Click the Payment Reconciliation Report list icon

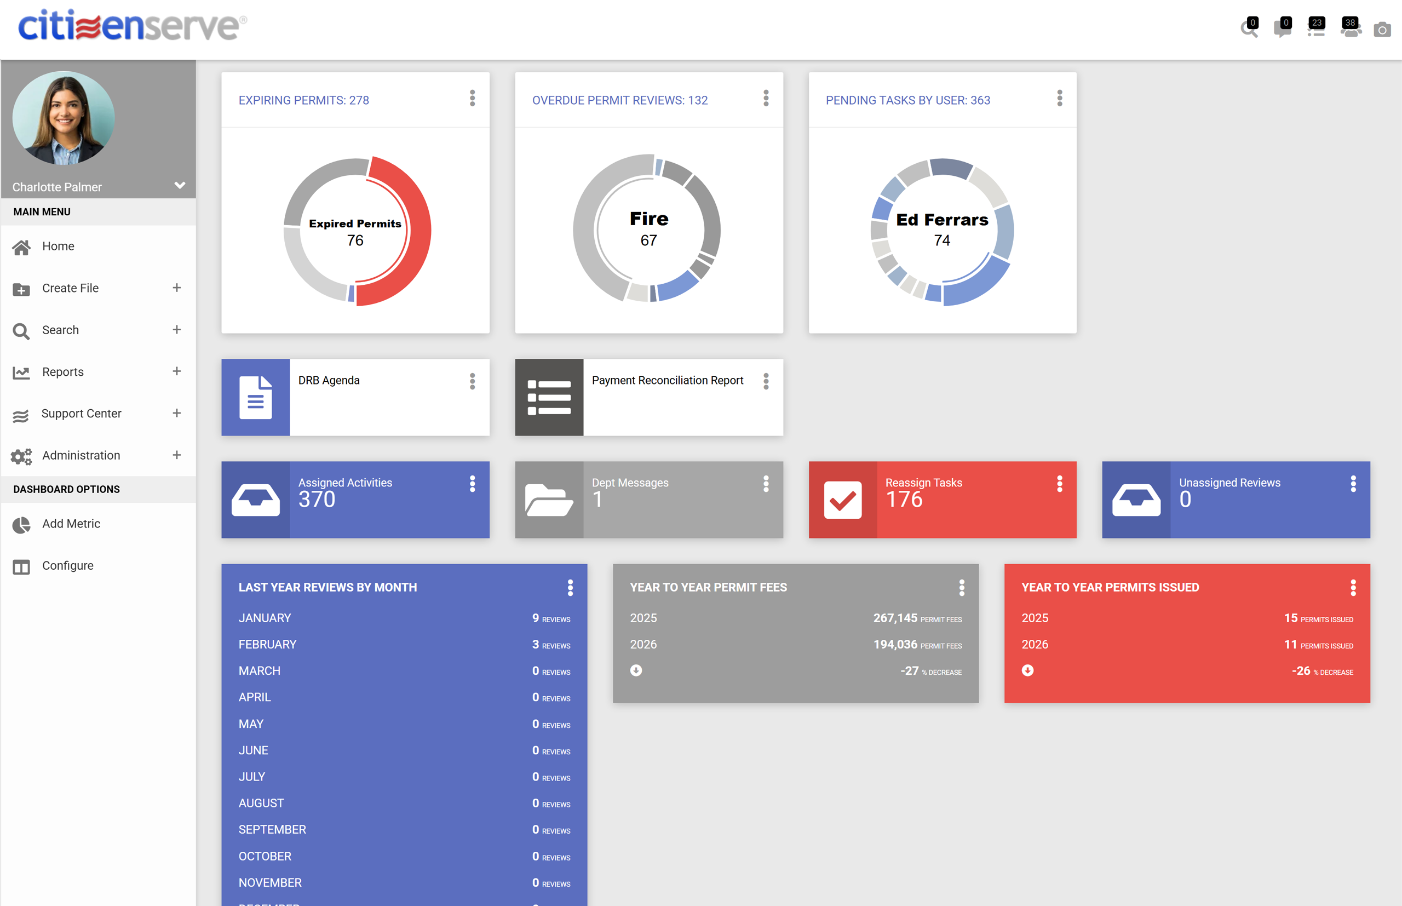coord(549,398)
